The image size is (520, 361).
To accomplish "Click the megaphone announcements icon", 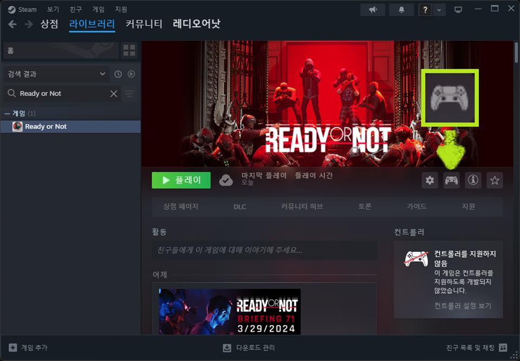I will (373, 10).
